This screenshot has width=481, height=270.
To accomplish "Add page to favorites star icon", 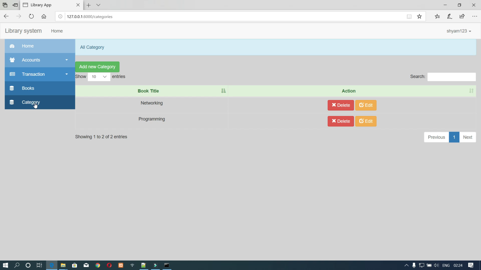I will point(419,16).
